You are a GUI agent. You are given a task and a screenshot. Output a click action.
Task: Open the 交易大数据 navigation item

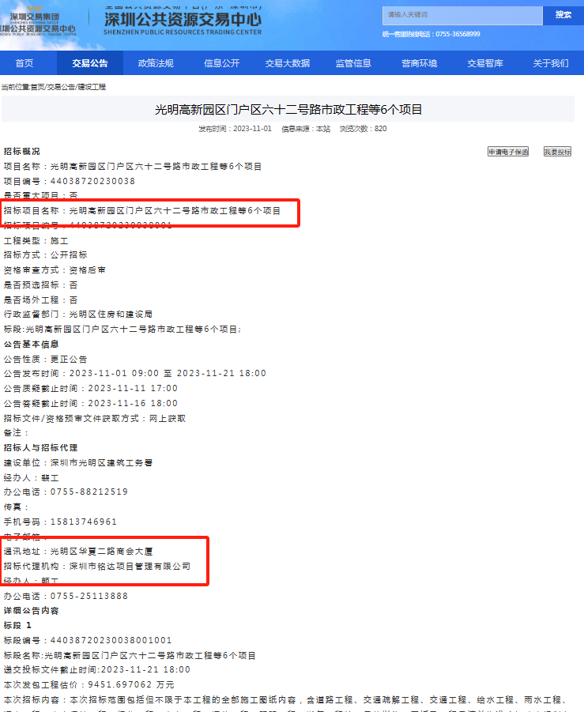(x=287, y=63)
